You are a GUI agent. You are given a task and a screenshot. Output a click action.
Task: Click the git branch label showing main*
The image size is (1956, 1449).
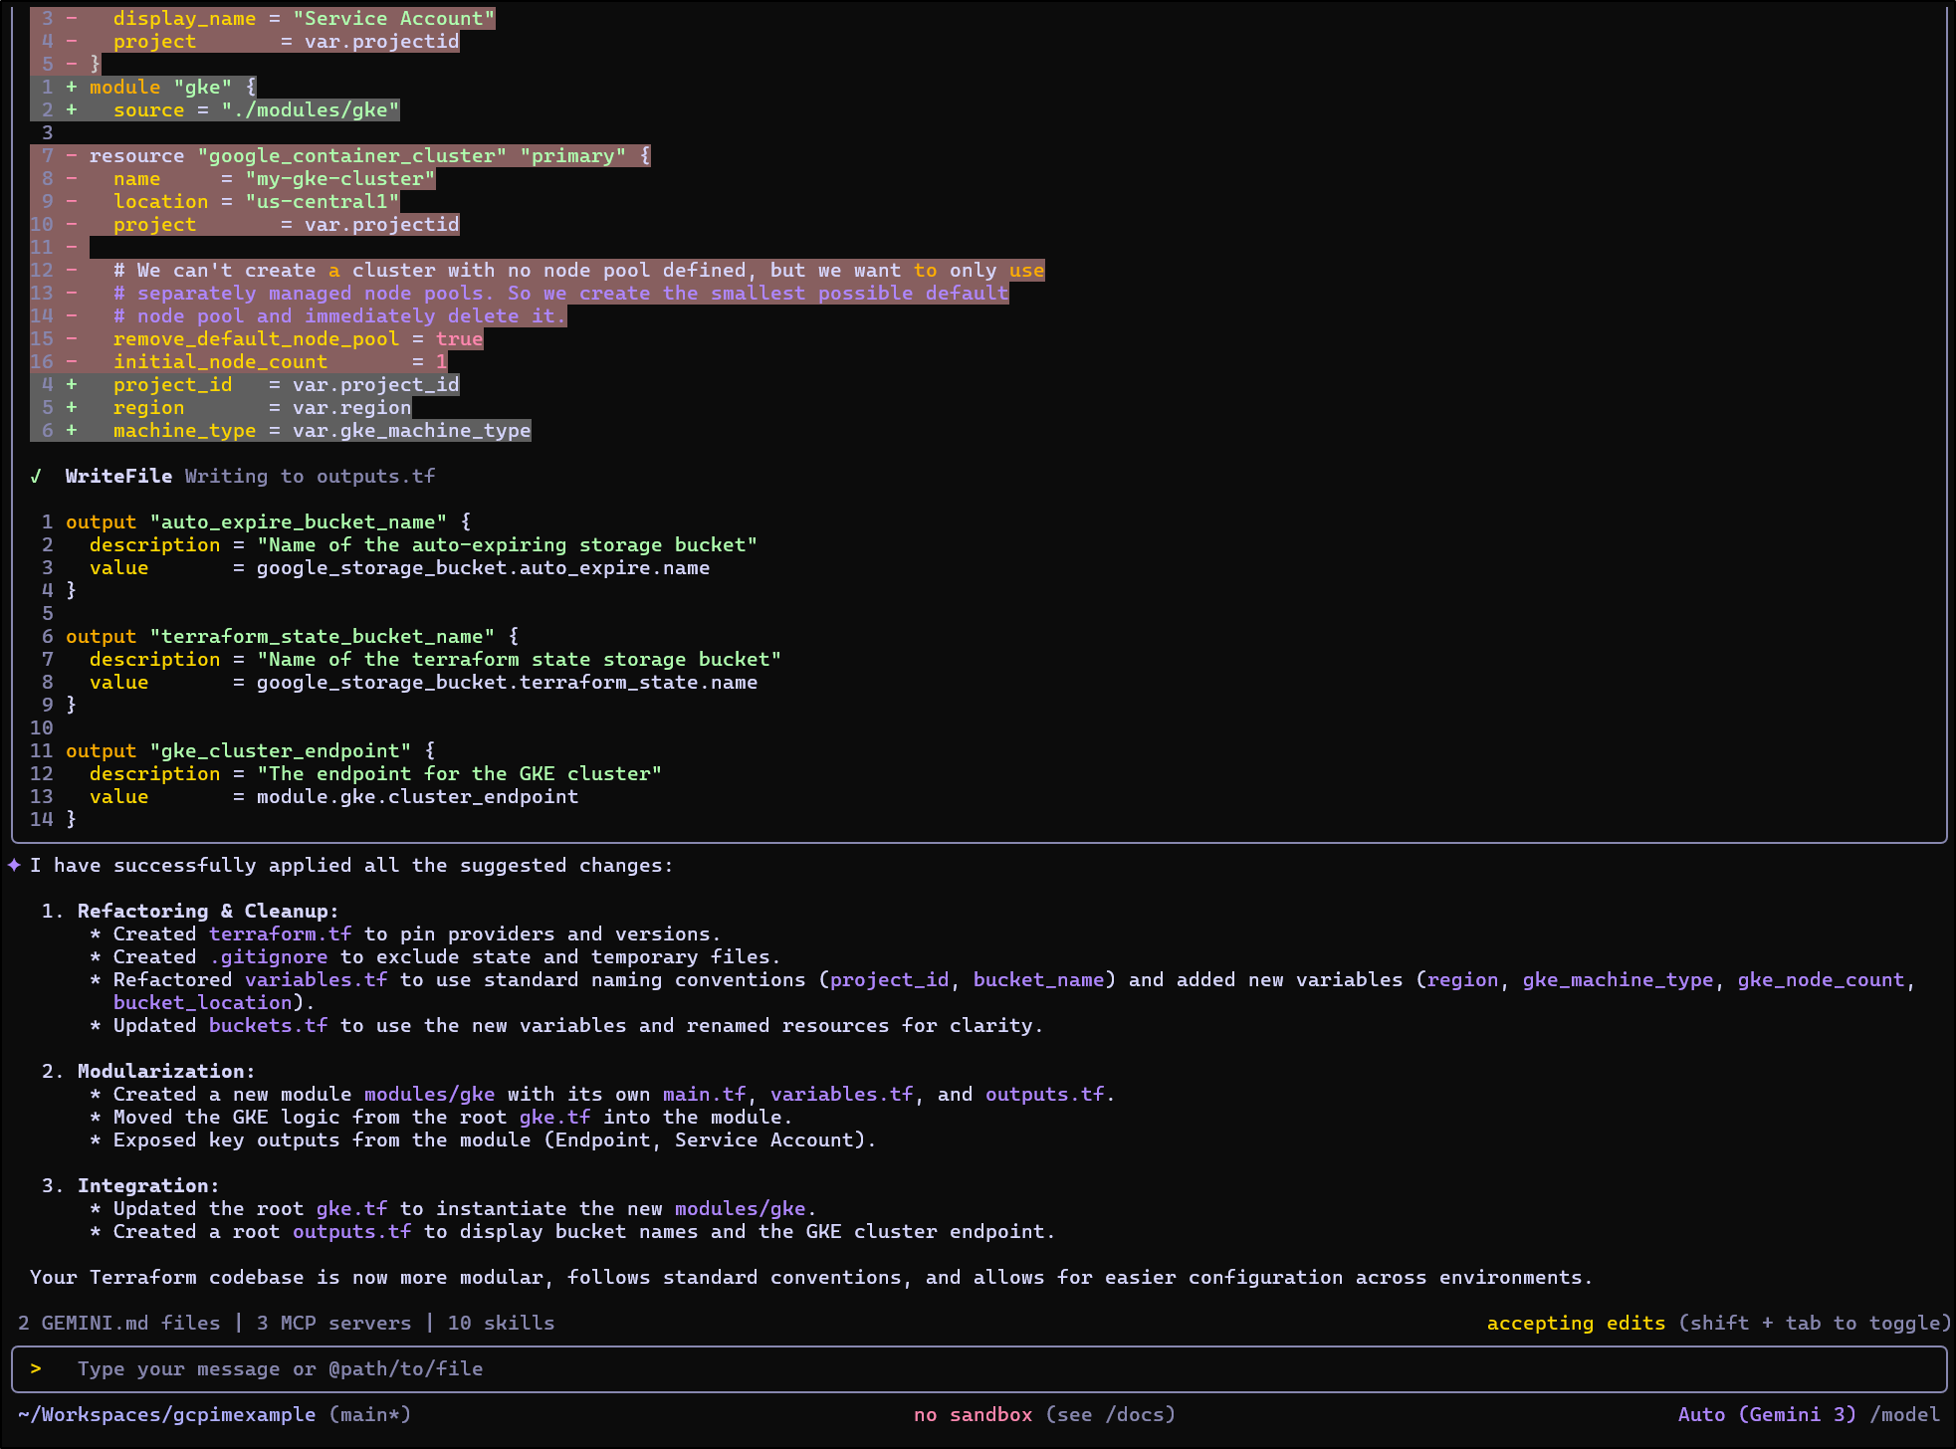368,1414
